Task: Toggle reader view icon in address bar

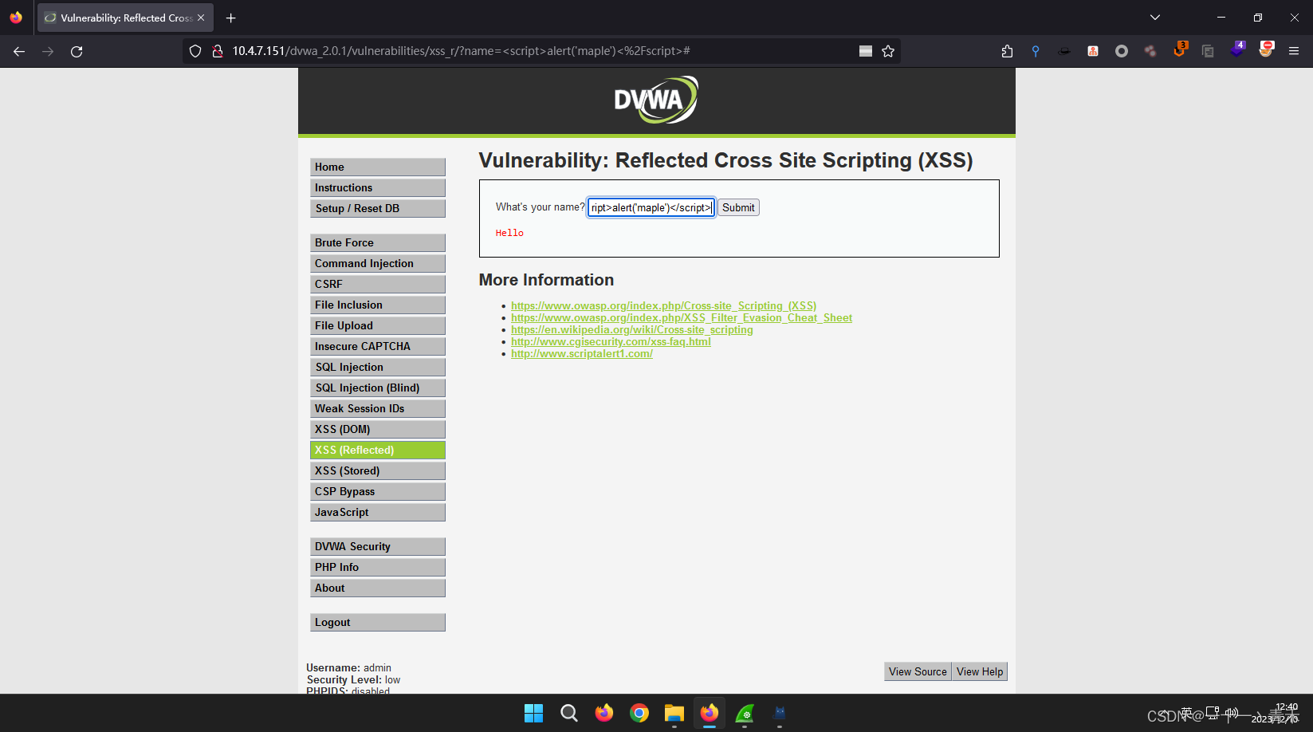Action: tap(866, 51)
